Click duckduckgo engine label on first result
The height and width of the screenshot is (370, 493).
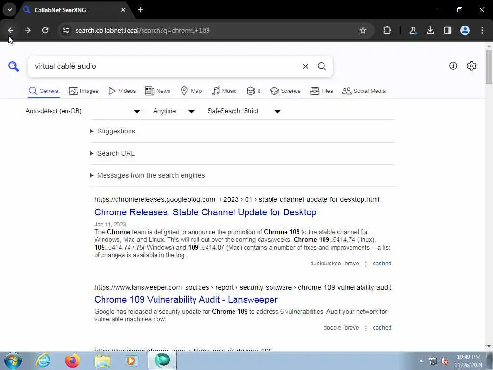point(325,264)
